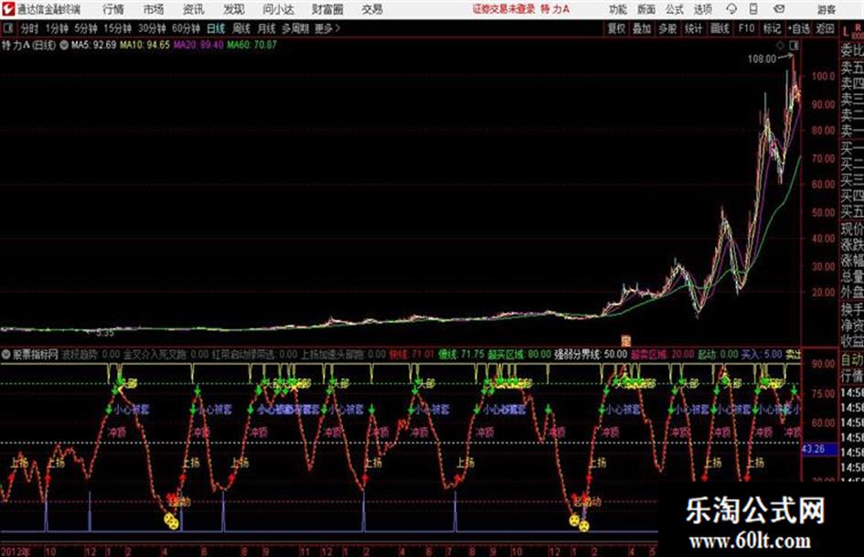Click the 特力A (日线) chart title
The width and height of the screenshot is (864, 557).
[x=28, y=45]
